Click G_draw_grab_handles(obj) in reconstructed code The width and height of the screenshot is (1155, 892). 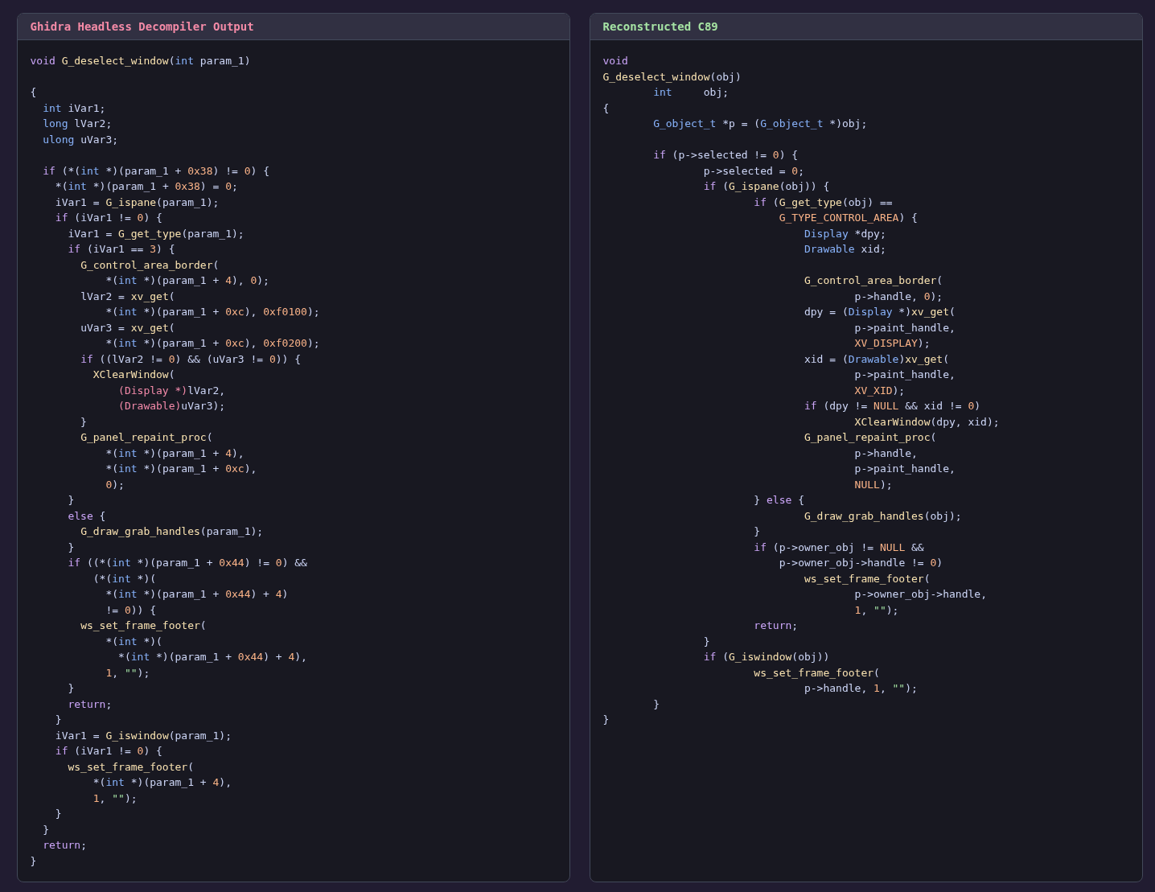(882, 516)
